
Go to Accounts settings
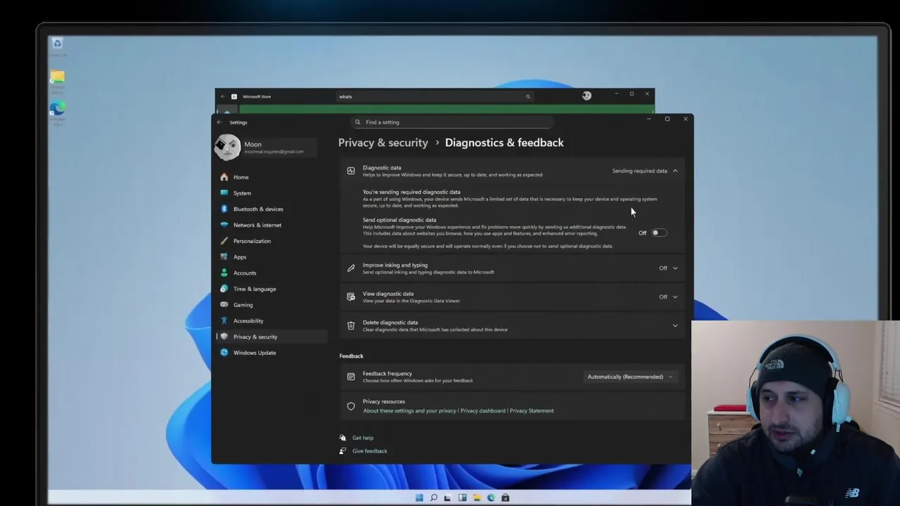coord(244,273)
